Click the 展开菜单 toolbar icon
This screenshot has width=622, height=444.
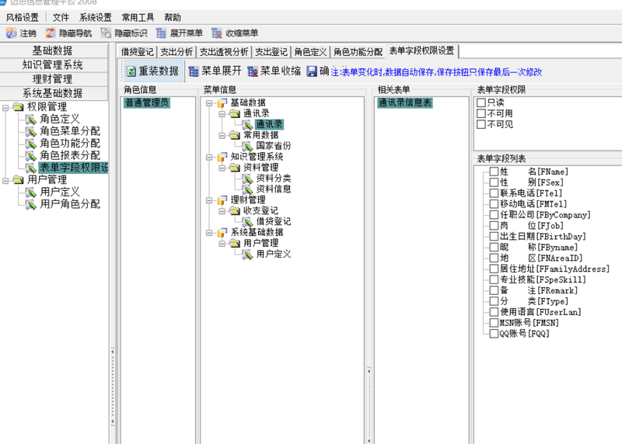coord(161,33)
